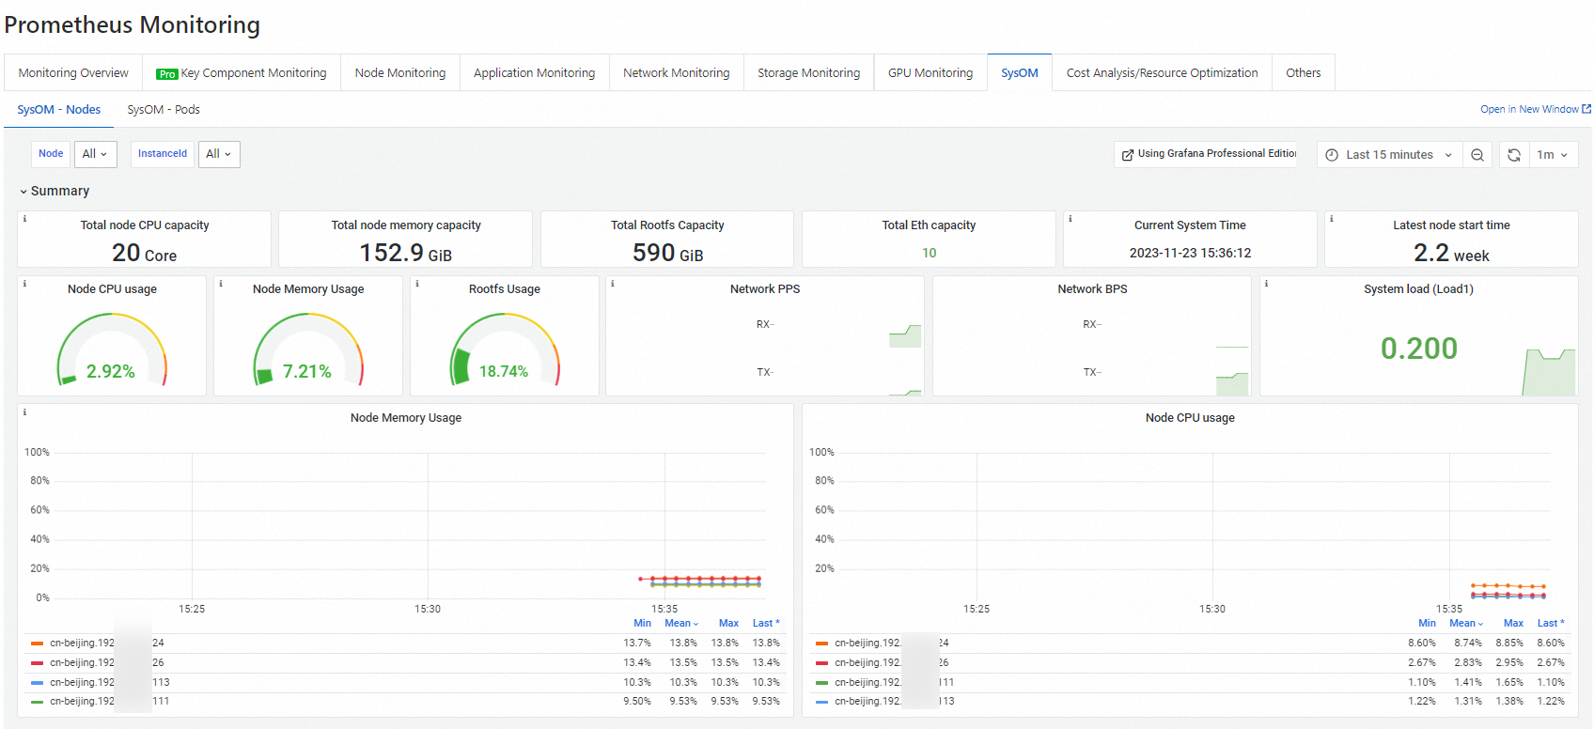
Task: Open the Node filter All dropdown
Action: point(95,154)
